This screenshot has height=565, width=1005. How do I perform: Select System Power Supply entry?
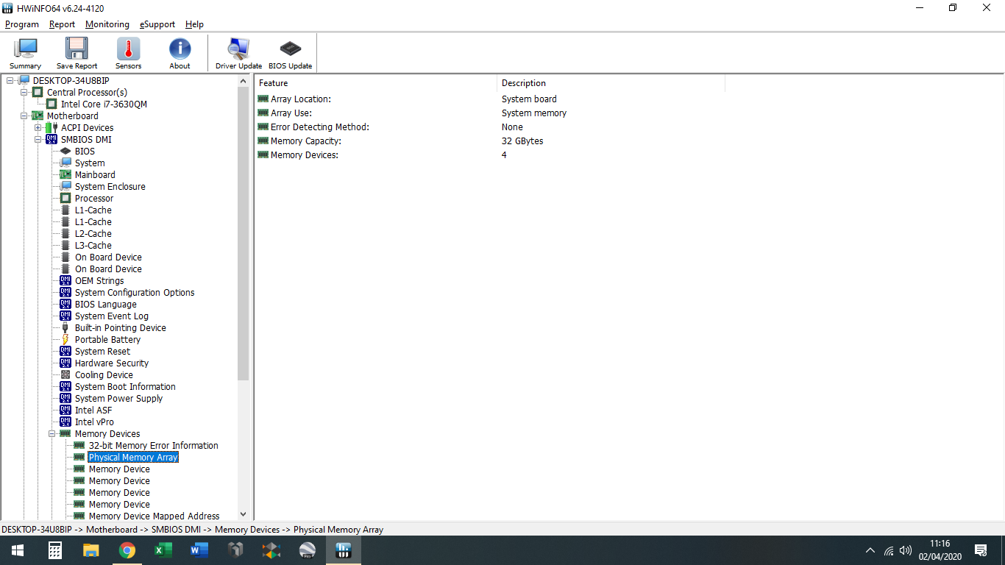[118, 398]
